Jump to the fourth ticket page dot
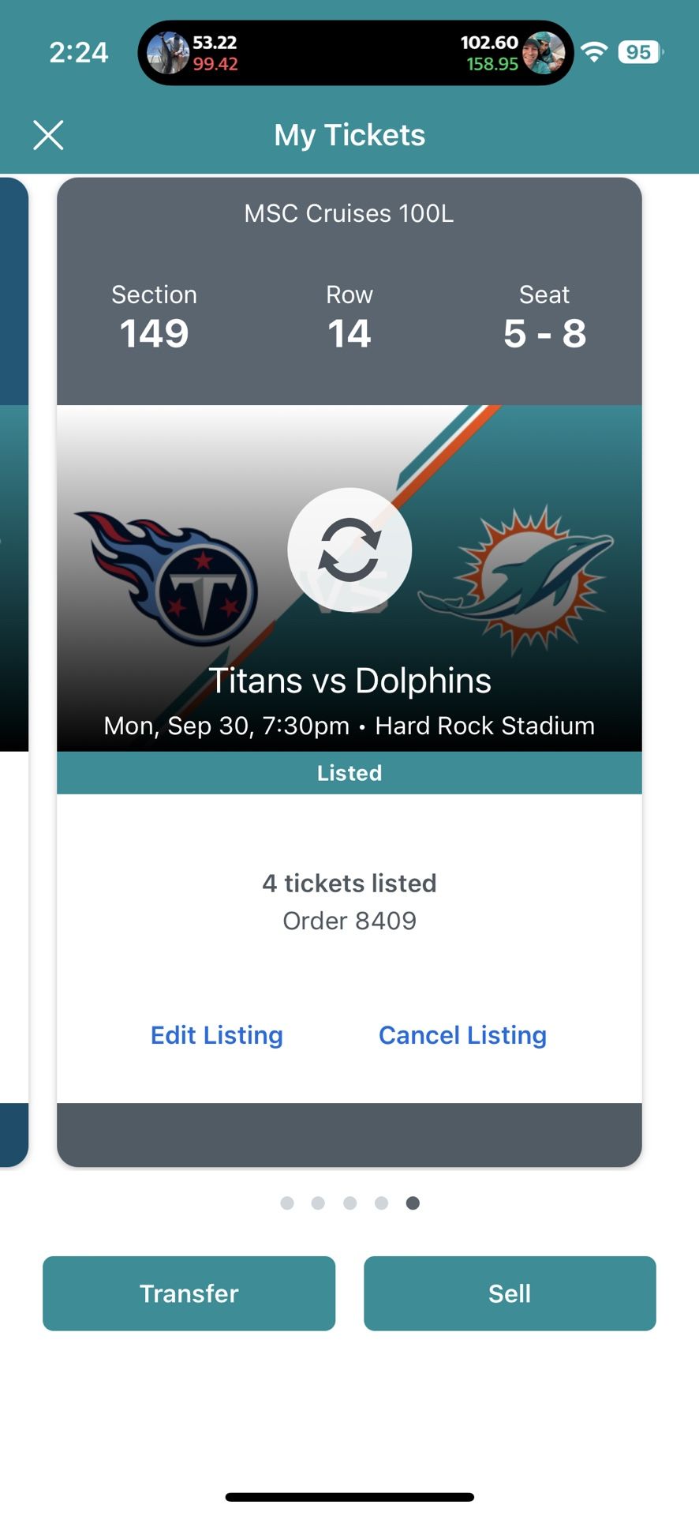This screenshot has width=699, height=1516. tap(382, 1203)
